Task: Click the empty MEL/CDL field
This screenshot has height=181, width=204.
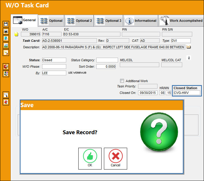Action: 140,65
